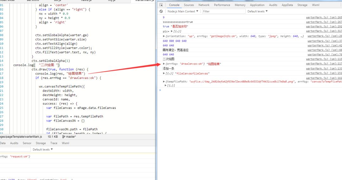Switch to the Sources tab
342x180 pixels.
[189, 5]
